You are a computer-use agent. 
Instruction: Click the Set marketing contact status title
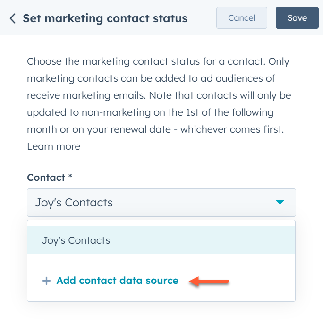tap(105, 18)
